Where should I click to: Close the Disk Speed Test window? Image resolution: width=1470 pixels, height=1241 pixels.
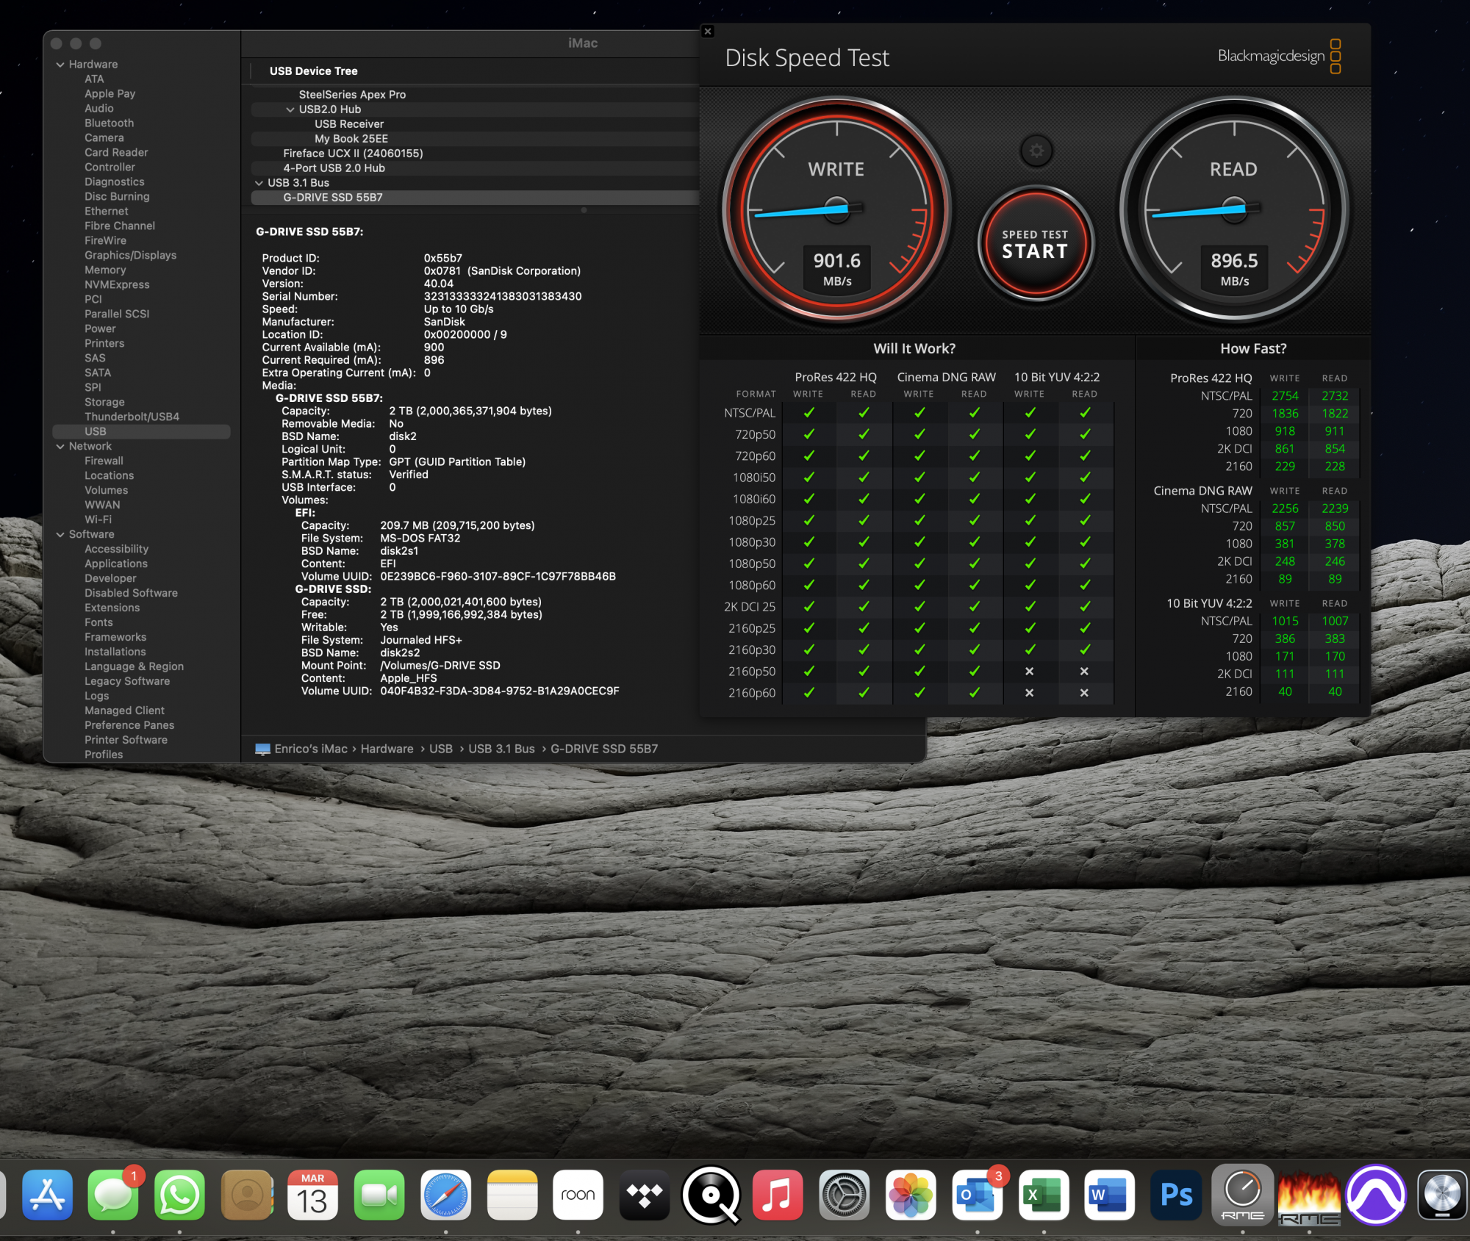coord(708,32)
